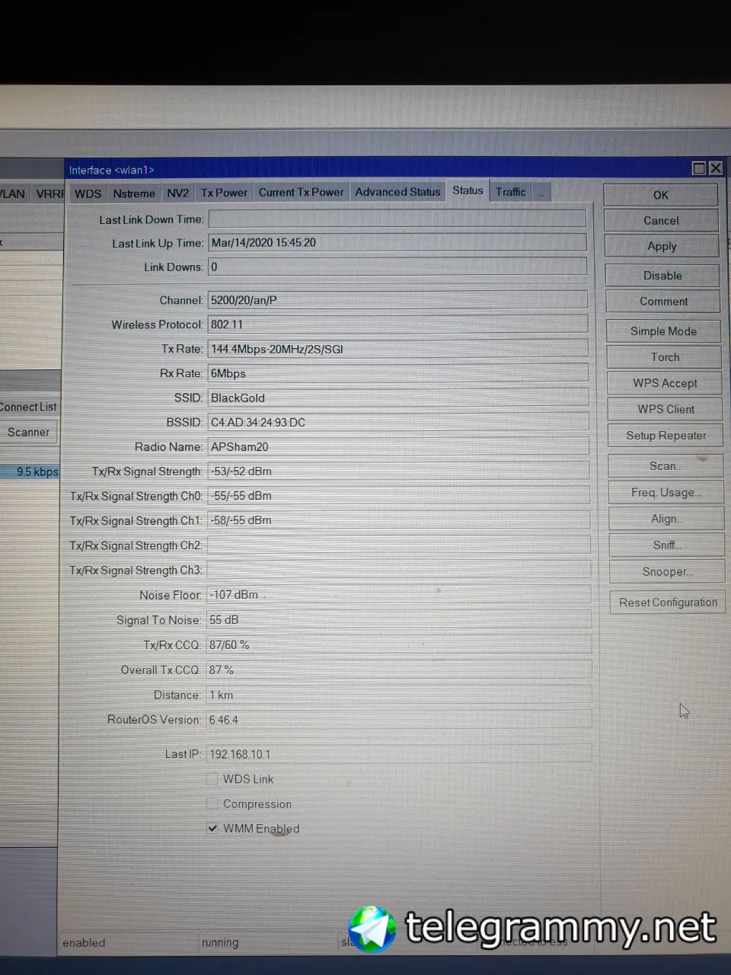Disable the wlan1 interface
Viewport: 731px width, 975px height.
[x=662, y=276]
